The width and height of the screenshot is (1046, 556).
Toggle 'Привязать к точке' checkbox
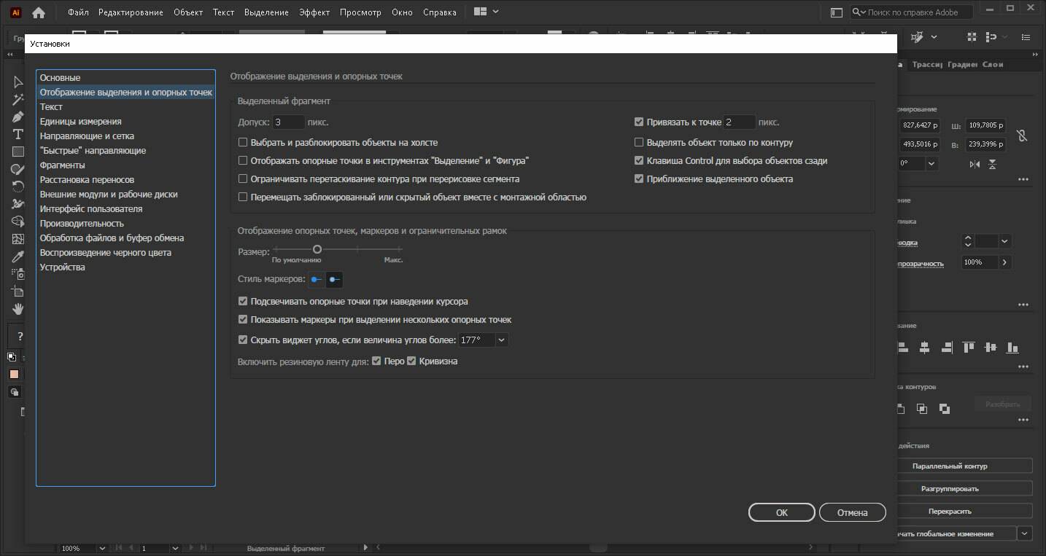(639, 122)
